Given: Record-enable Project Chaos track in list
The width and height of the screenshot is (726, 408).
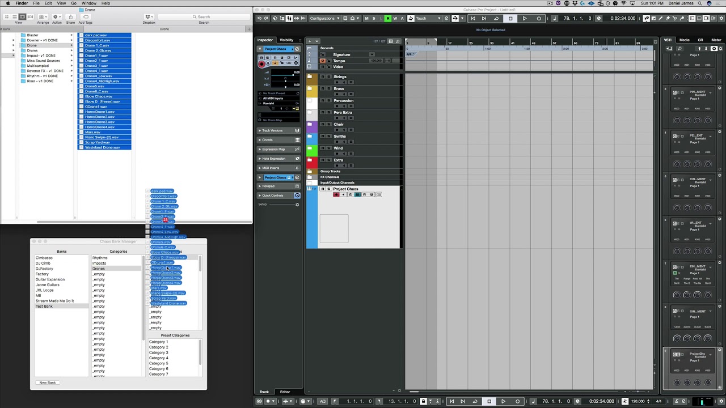Looking at the screenshot, I should click(336, 194).
